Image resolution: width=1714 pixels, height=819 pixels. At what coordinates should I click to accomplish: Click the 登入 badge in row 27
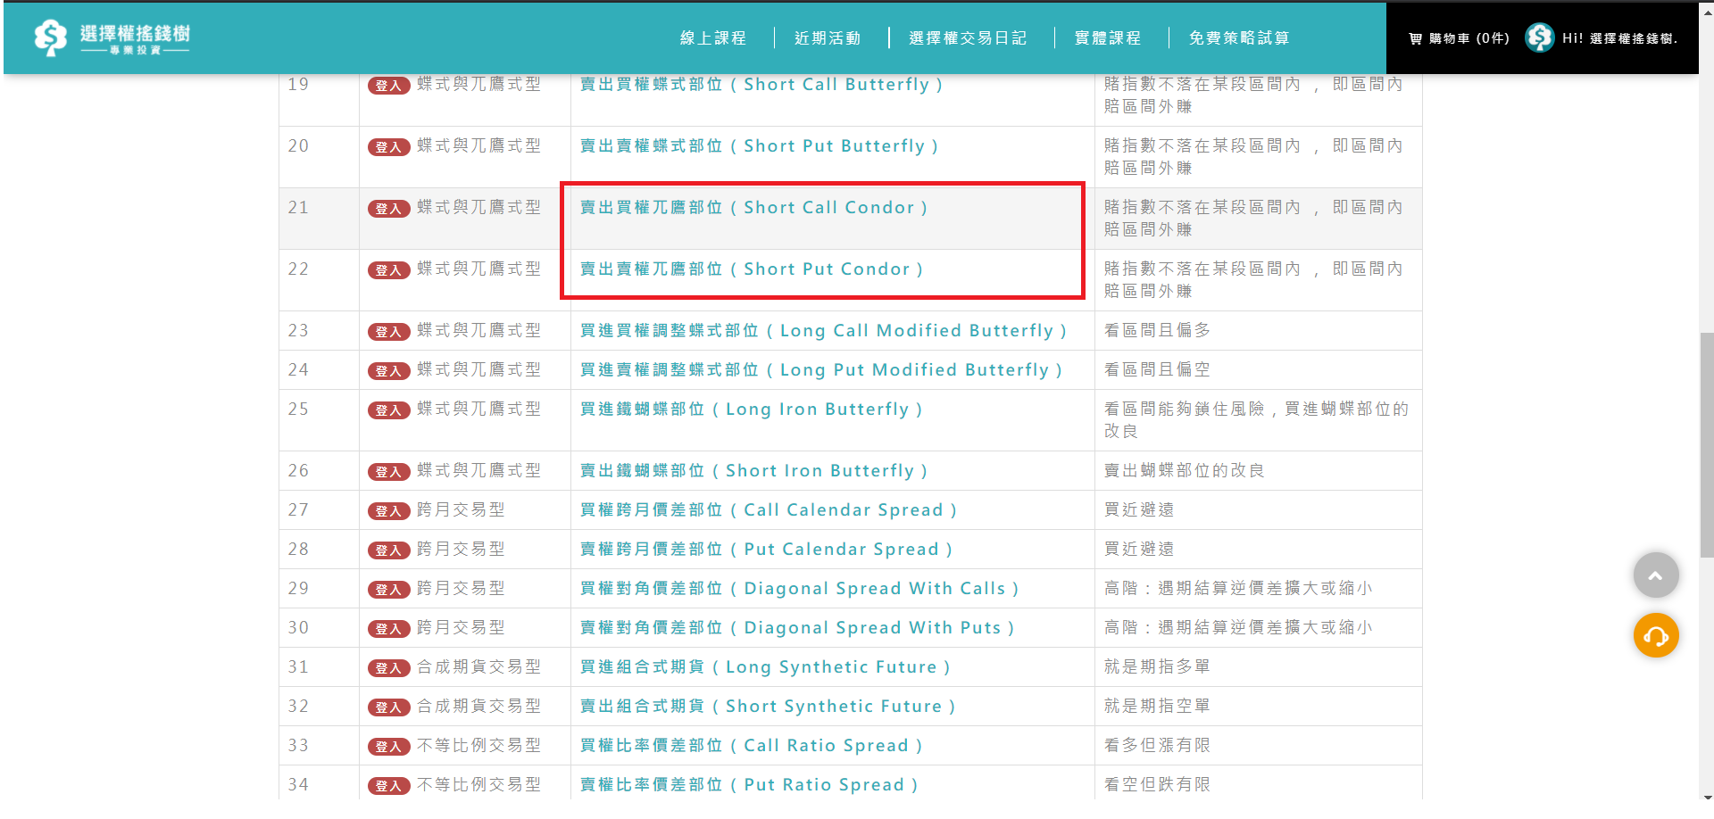click(x=388, y=511)
